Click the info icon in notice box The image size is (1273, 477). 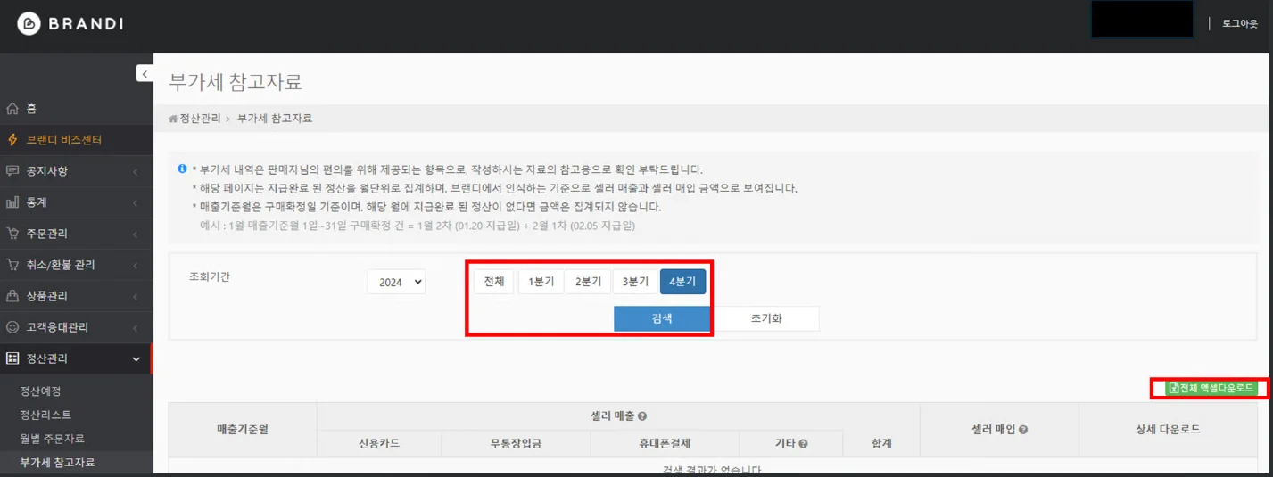[182, 169]
